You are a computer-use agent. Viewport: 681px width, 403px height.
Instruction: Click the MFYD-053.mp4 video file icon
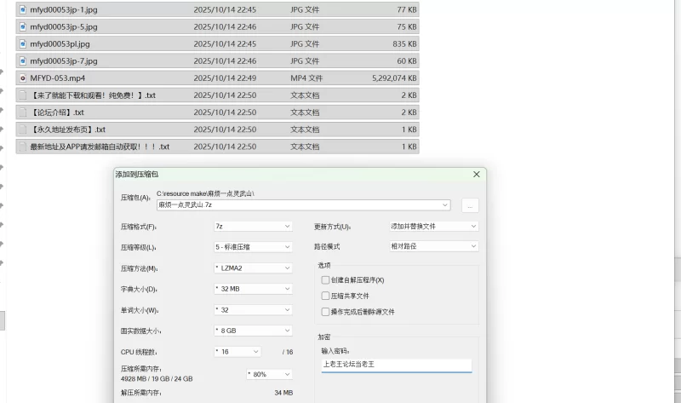click(23, 78)
